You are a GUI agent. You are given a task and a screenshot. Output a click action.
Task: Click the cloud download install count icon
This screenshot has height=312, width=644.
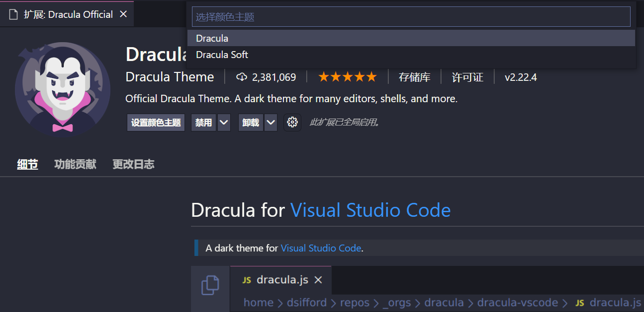(242, 77)
